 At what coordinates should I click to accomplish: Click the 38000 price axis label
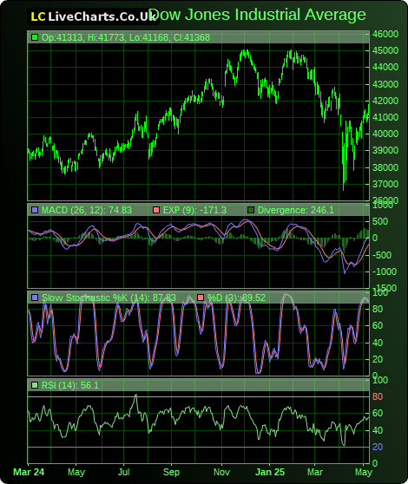click(x=385, y=167)
